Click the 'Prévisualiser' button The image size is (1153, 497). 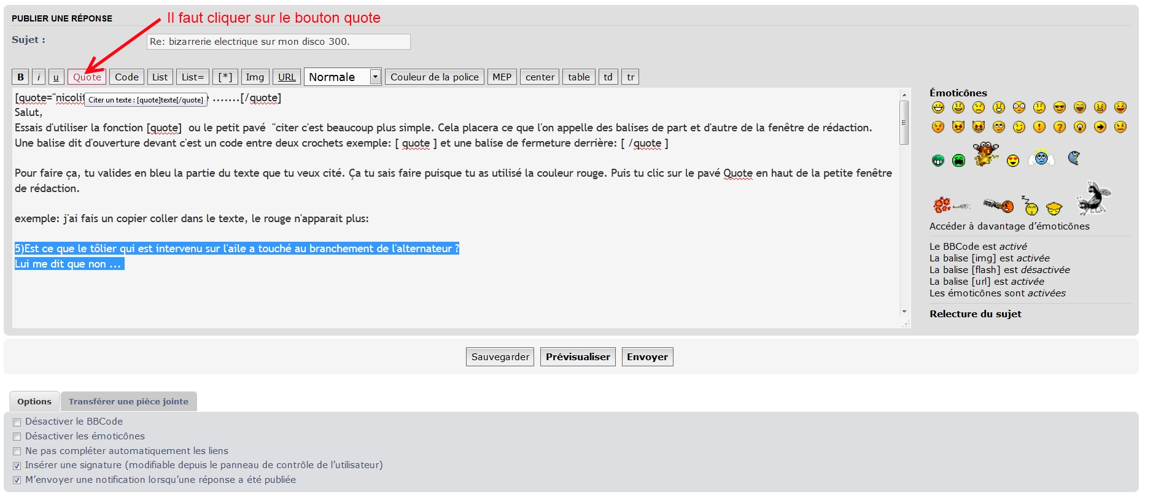point(578,357)
